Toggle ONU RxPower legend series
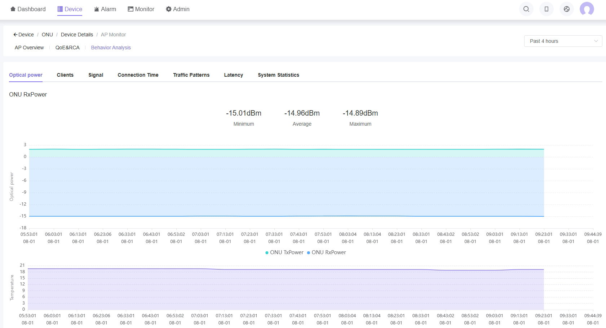The width and height of the screenshot is (606, 328). coord(326,252)
